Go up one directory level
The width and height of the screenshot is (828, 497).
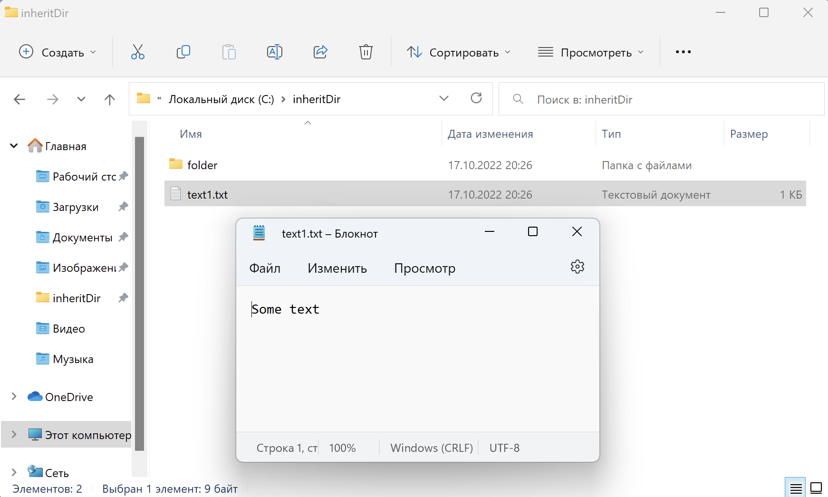tap(110, 99)
